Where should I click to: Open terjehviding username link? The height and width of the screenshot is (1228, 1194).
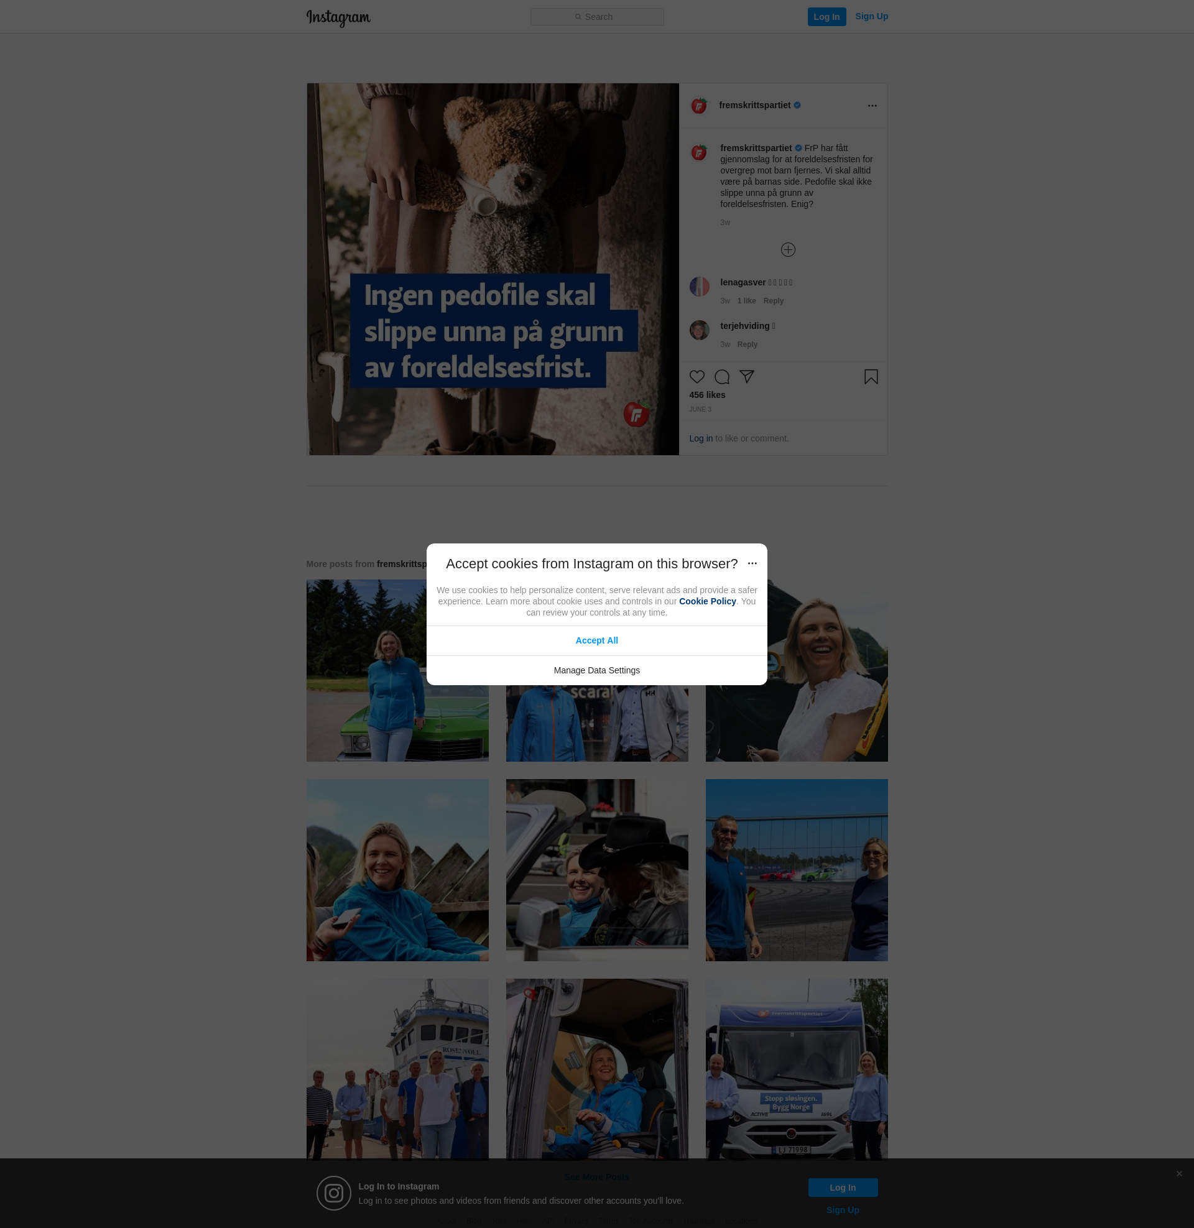coord(744,326)
